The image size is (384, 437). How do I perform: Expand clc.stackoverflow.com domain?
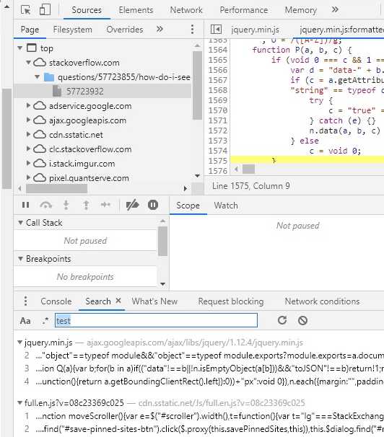point(28,149)
